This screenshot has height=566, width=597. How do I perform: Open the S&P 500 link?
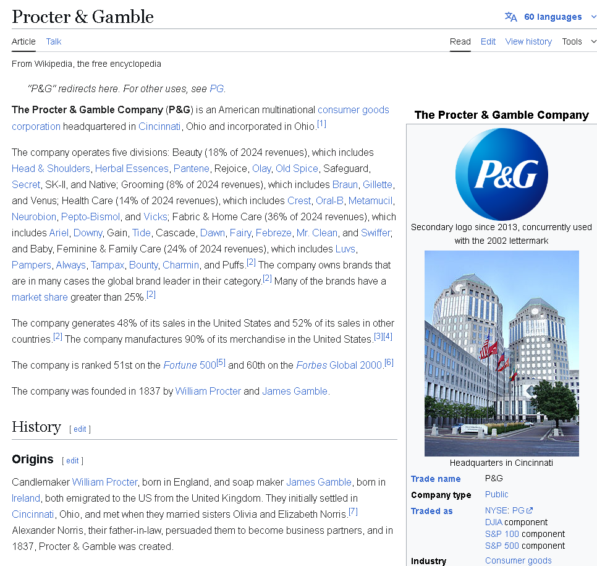point(502,546)
